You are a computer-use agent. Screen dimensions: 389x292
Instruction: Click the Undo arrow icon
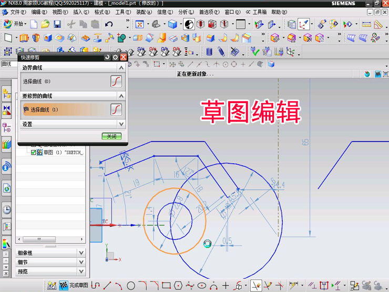(x=109, y=24)
